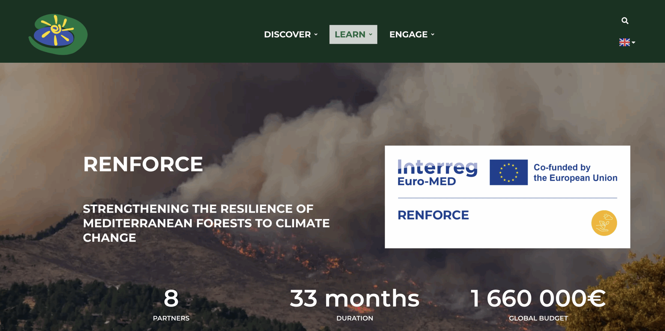Click the search magnifier icon

pos(625,21)
